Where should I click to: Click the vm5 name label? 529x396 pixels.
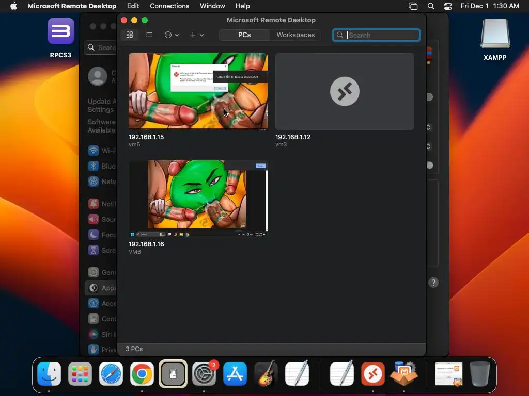[134, 144]
